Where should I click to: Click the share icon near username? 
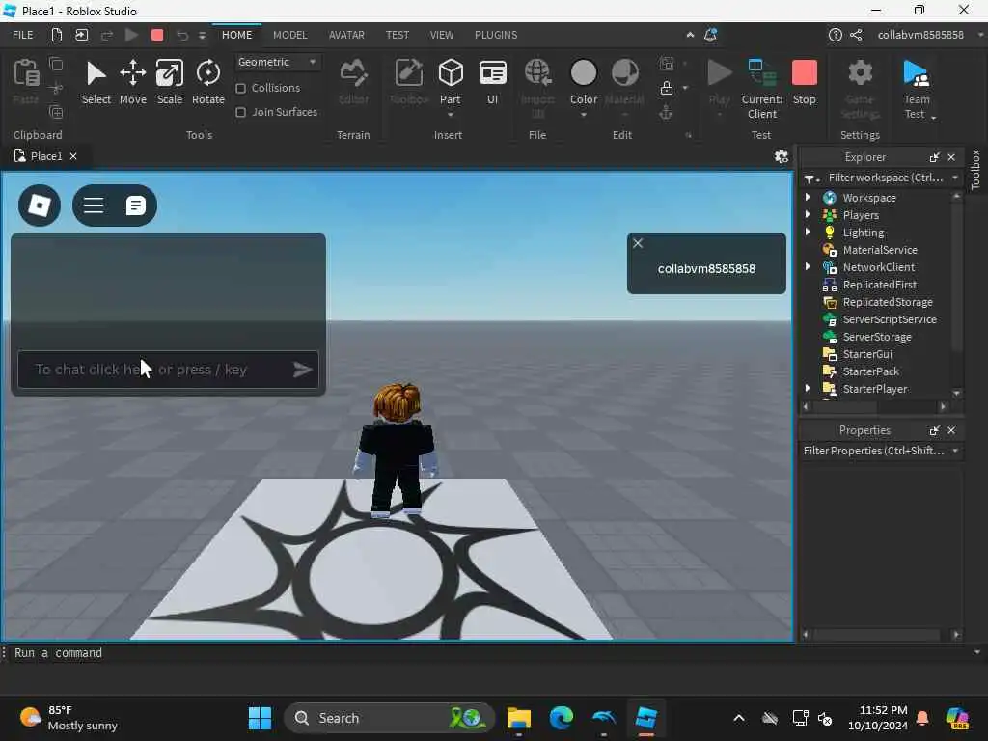[856, 35]
